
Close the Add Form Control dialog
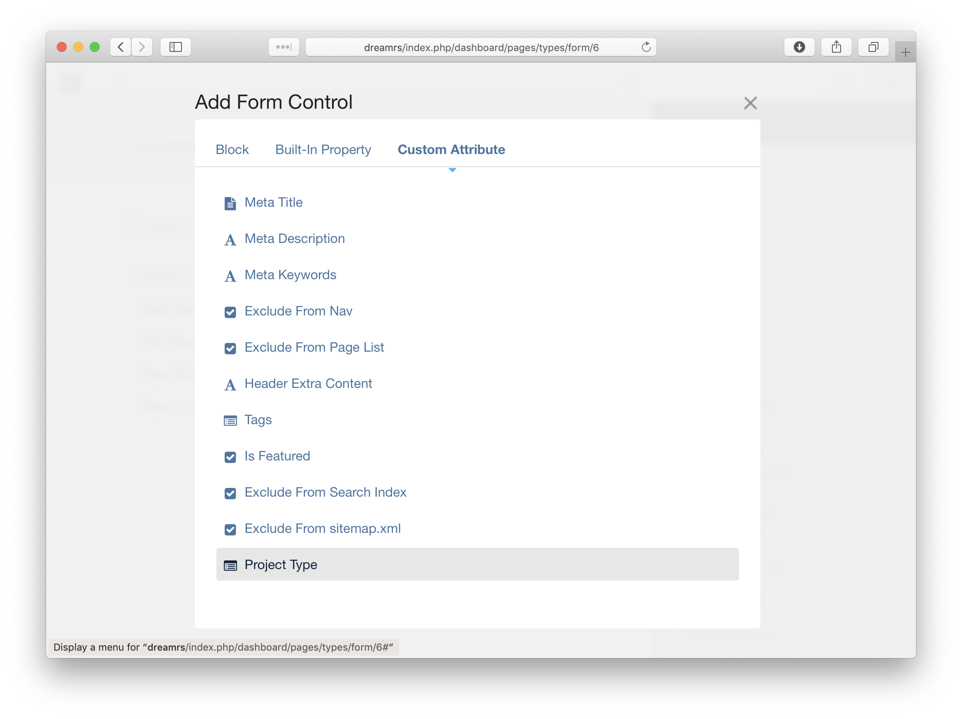750,103
